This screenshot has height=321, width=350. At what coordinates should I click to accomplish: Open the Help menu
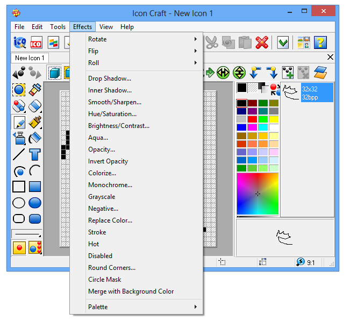coord(127,27)
